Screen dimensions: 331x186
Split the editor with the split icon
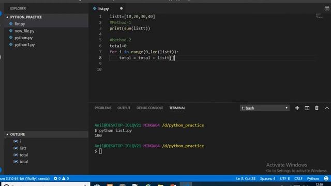click(x=327, y=8)
